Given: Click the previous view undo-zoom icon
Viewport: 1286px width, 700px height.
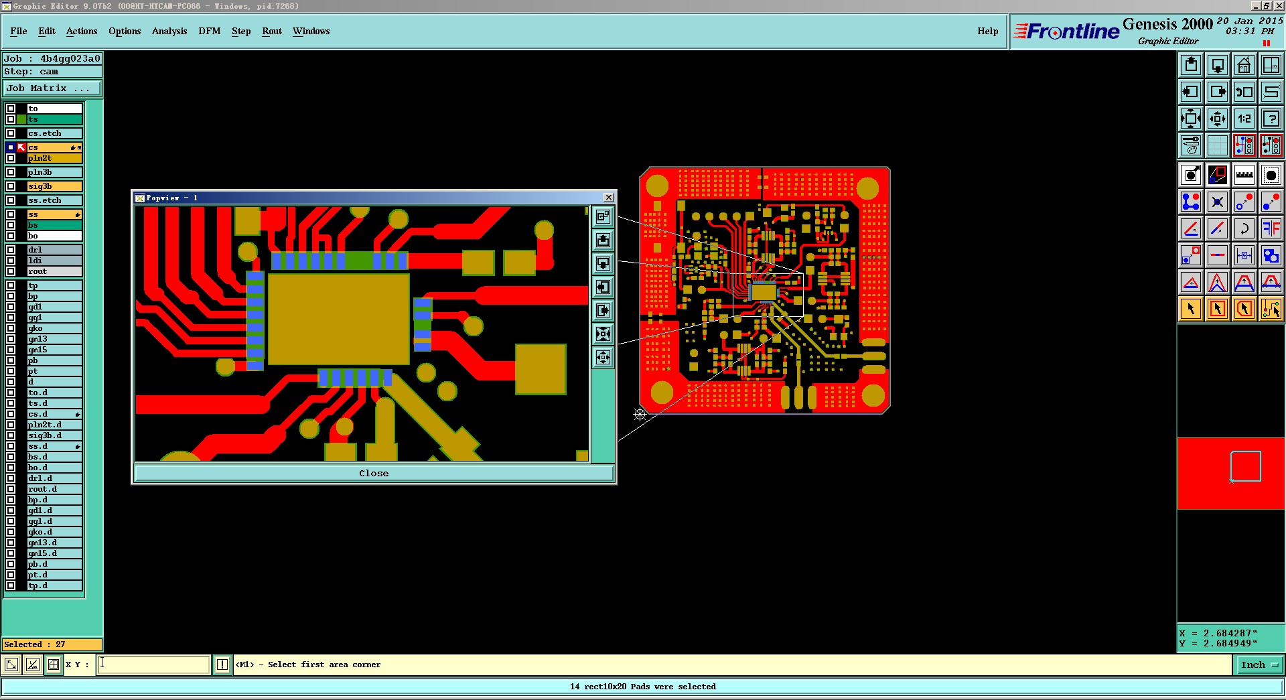Looking at the screenshot, I should 1244,92.
